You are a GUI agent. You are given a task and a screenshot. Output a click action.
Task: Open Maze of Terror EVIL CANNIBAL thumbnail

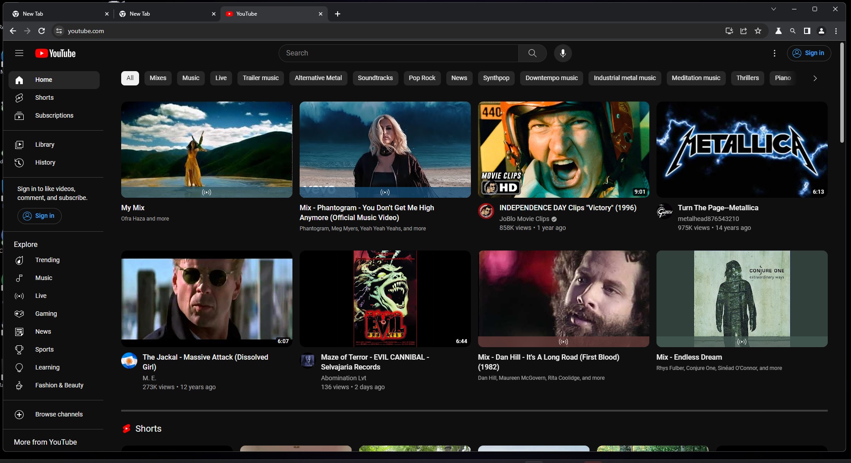pyautogui.click(x=385, y=299)
